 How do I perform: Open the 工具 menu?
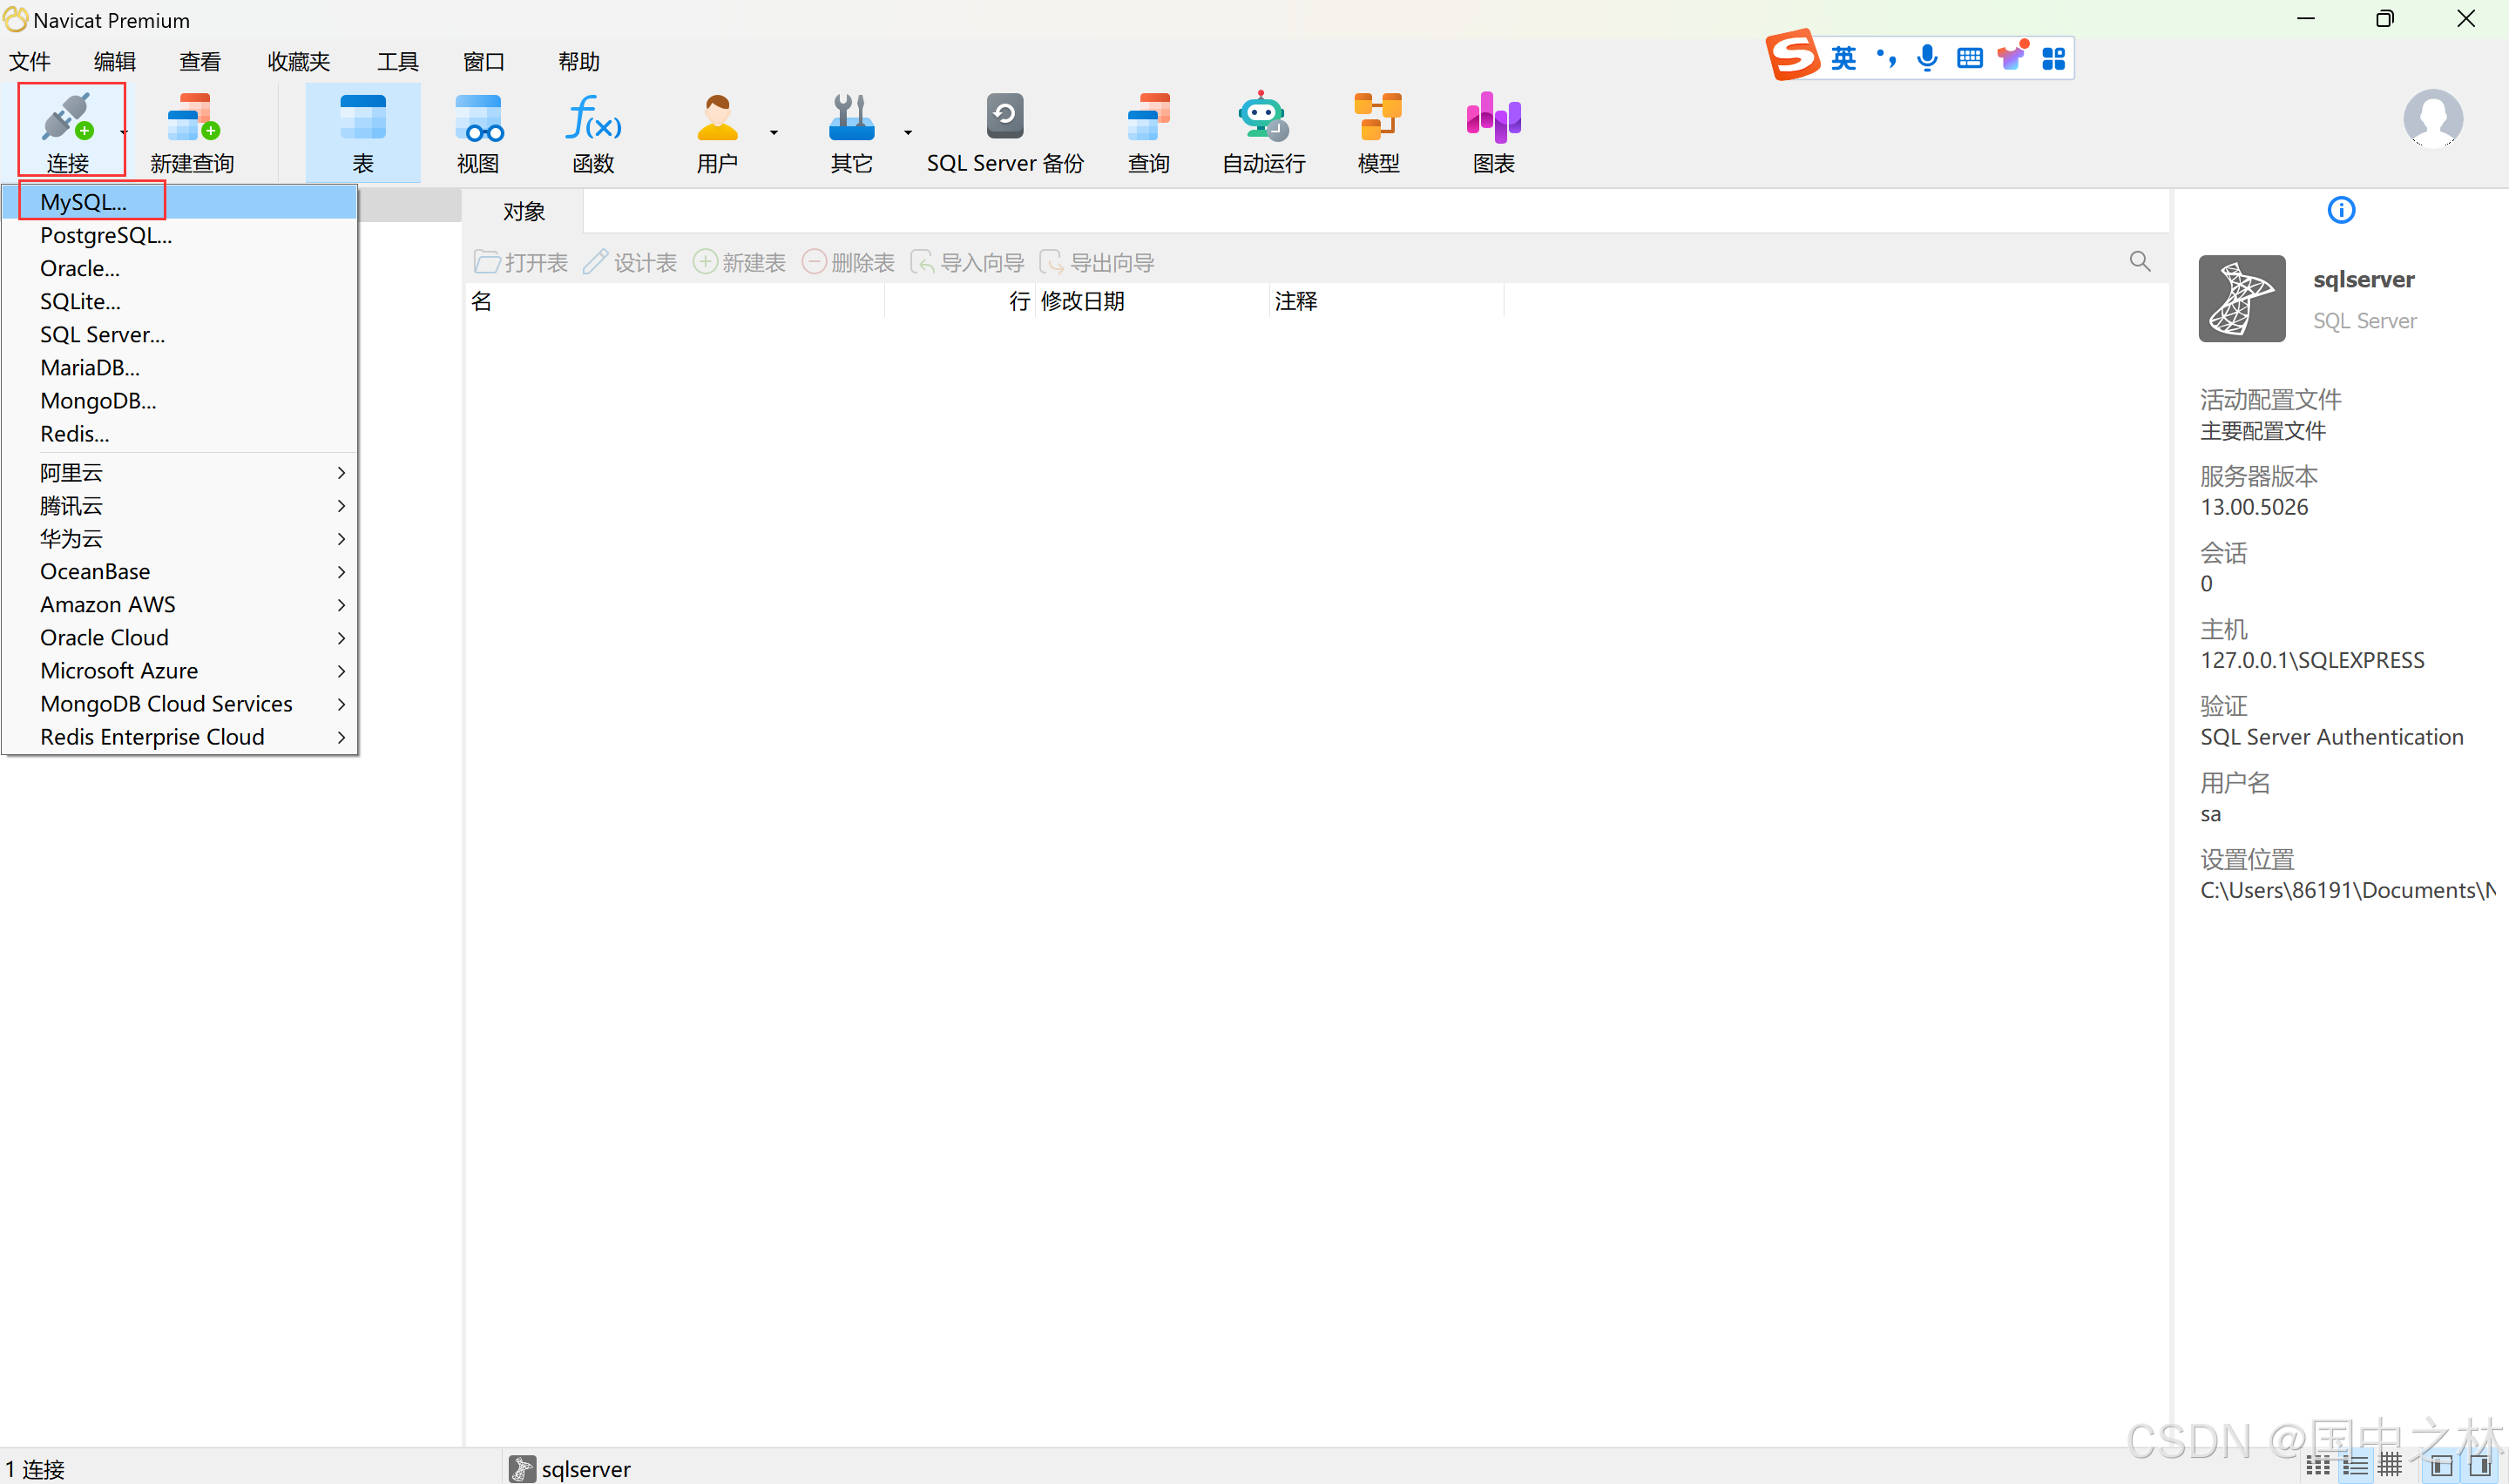[397, 62]
